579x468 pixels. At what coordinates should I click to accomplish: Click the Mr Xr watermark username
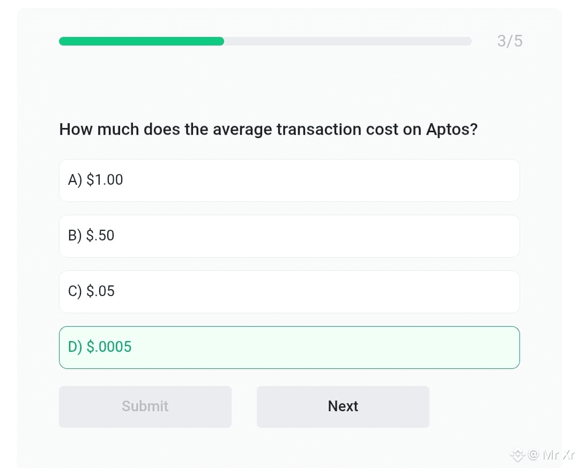click(558, 455)
